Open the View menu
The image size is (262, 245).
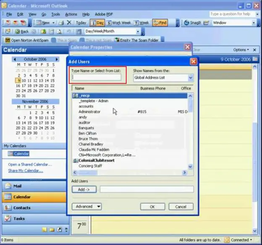[x=32, y=14]
